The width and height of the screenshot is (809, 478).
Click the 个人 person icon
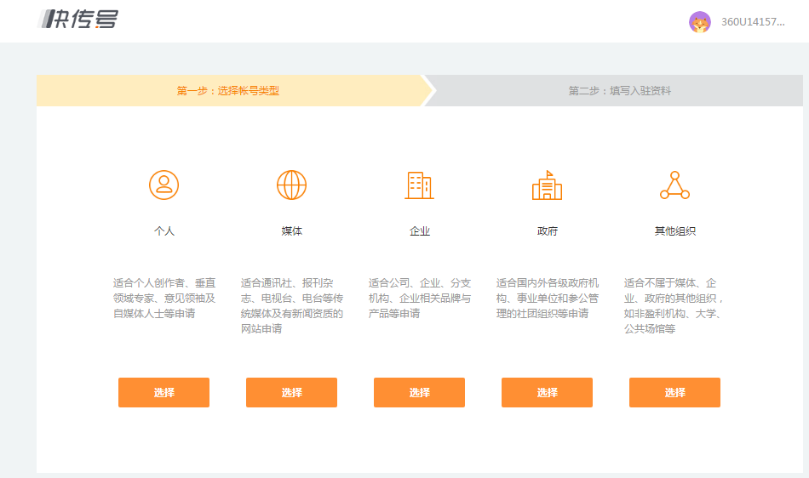point(164,185)
